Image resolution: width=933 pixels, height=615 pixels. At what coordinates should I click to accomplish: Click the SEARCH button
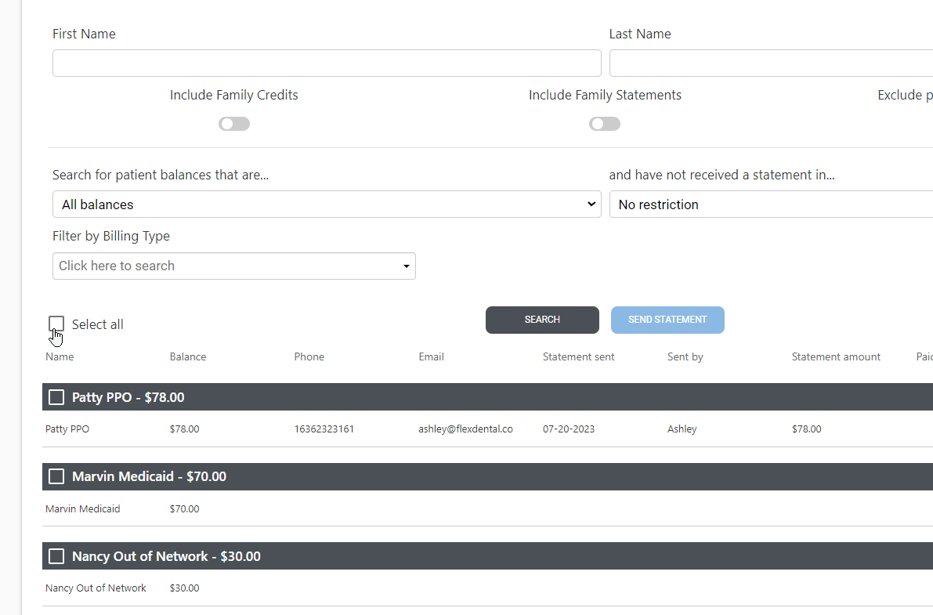pos(541,320)
